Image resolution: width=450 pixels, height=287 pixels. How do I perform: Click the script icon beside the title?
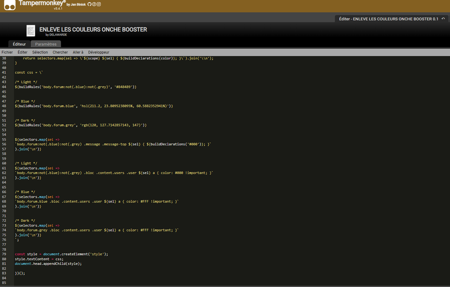click(31, 31)
